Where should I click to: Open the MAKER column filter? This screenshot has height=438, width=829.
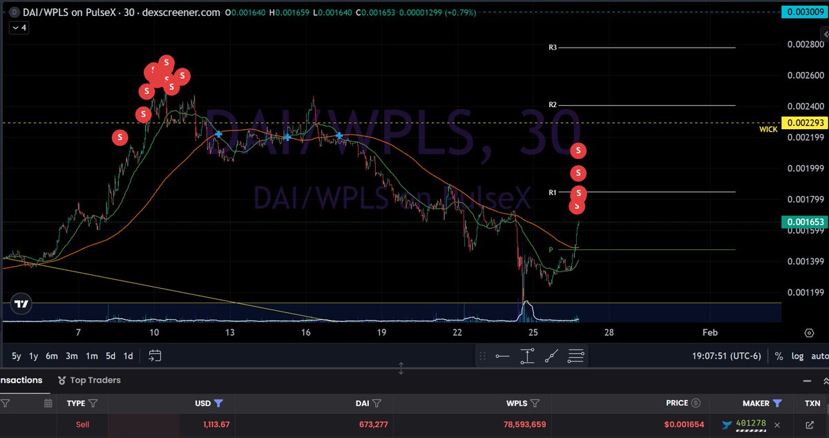coord(777,403)
